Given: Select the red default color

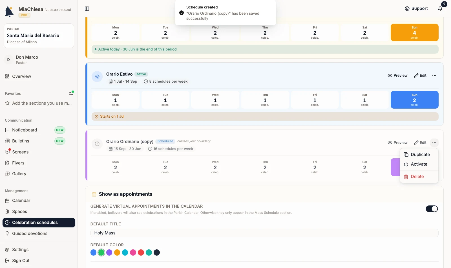Looking at the screenshot, I should point(141,252).
